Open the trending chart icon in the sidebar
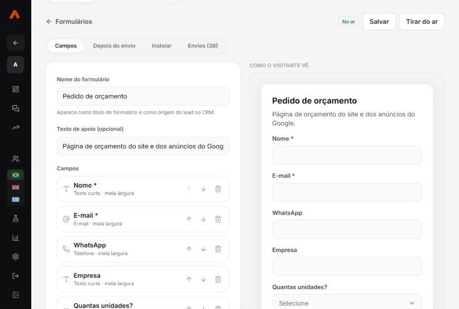This screenshot has height=309, width=459. 16,128
